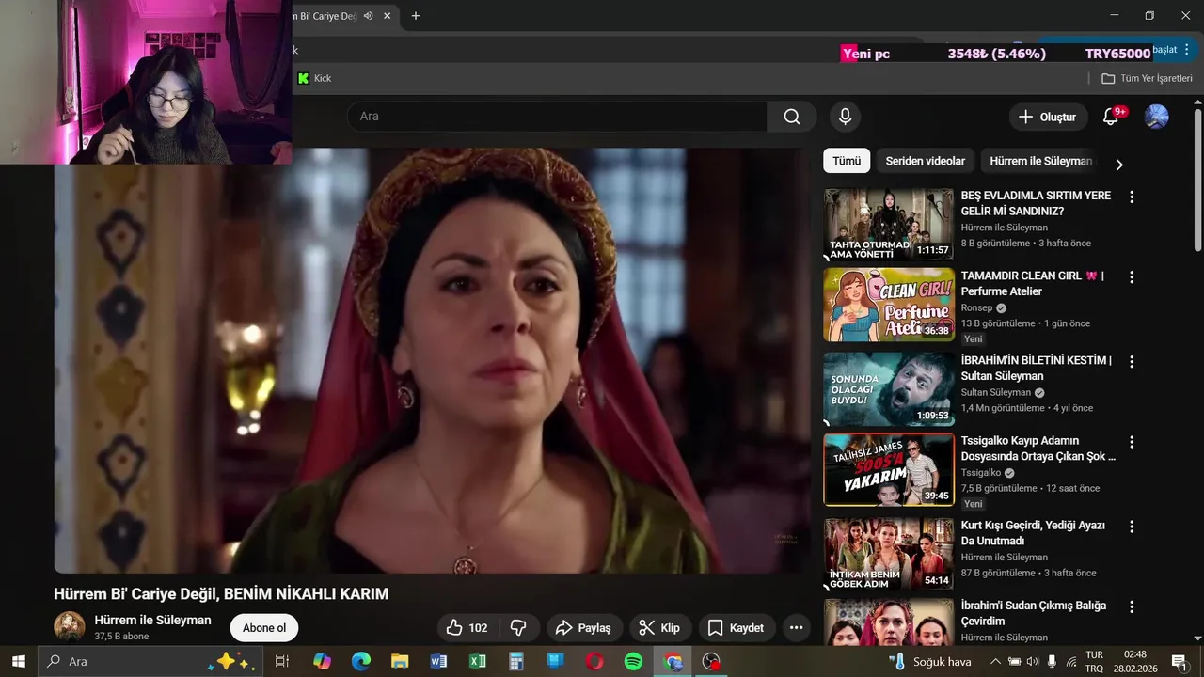1204x677 pixels.
Task: Open OBS Studio from the taskbar
Action: (712, 661)
